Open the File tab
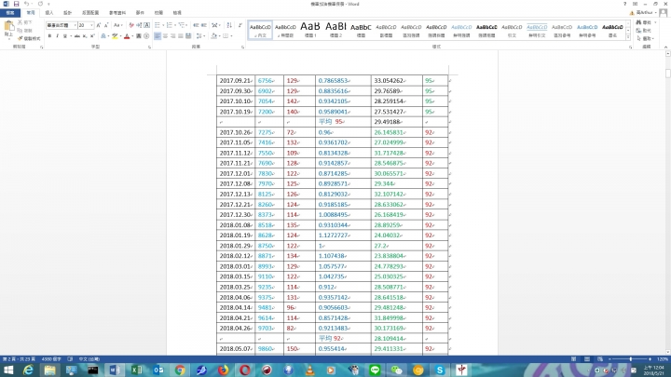 click(10, 13)
